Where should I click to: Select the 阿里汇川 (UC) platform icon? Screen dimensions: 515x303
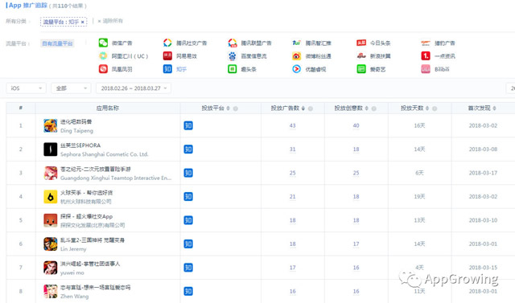pyautogui.click(x=103, y=56)
